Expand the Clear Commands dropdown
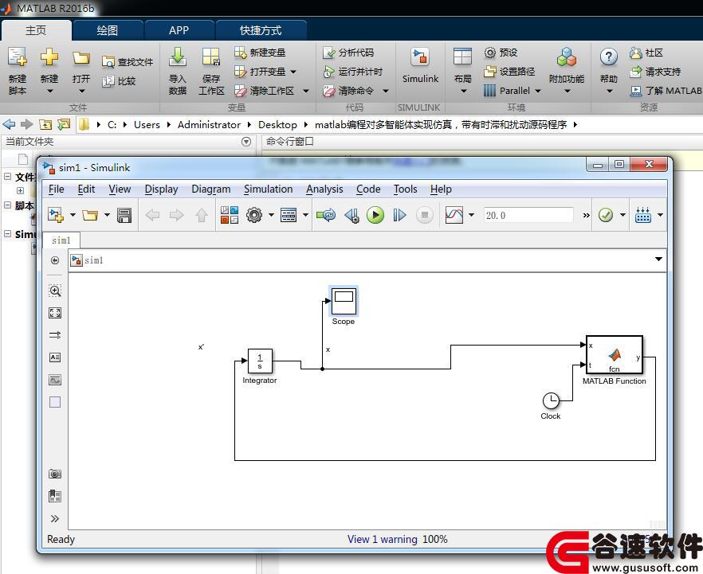The height and width of the screenshot is (574, 703). (x=385, y=91)
